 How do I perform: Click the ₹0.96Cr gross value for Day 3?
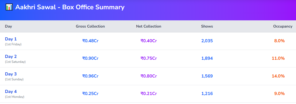pos(90,76)
